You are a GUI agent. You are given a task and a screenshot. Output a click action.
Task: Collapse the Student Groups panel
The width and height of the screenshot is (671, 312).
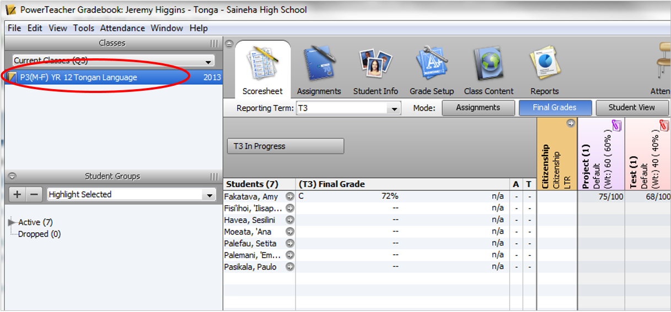12,177
